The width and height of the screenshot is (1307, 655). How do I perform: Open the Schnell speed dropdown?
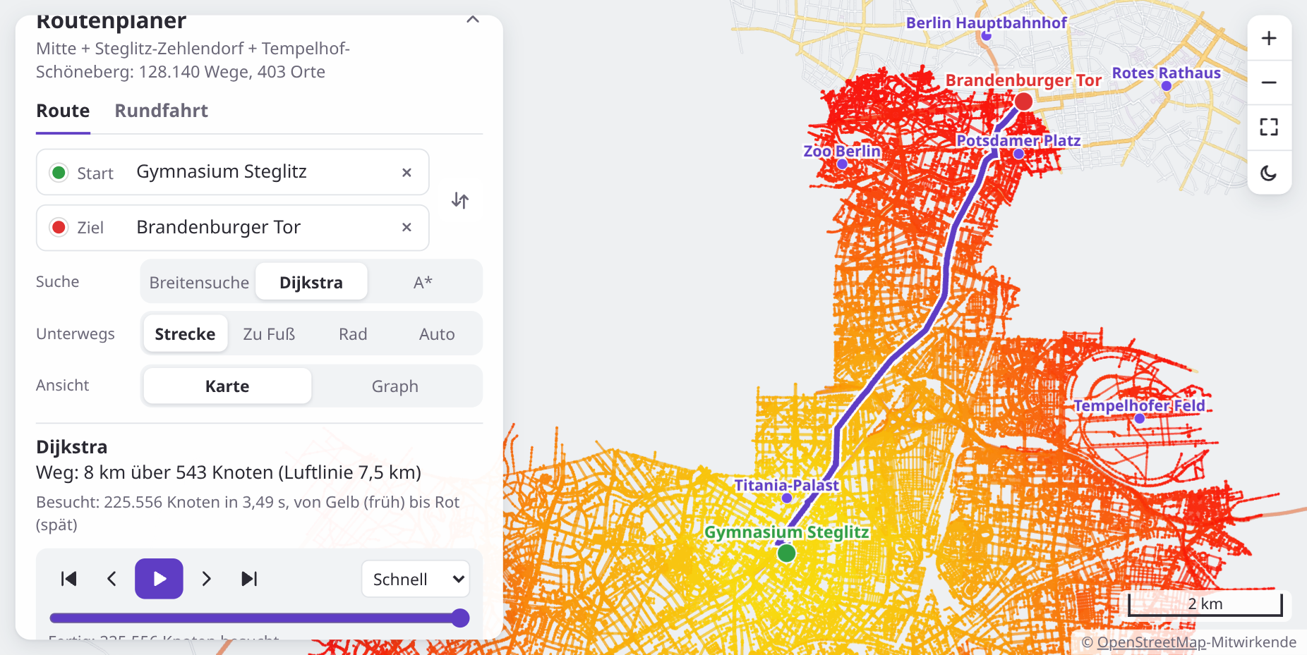click(416, 579)
